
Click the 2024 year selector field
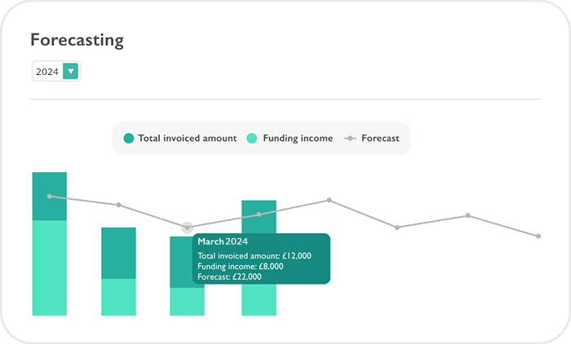pos(48,72)
